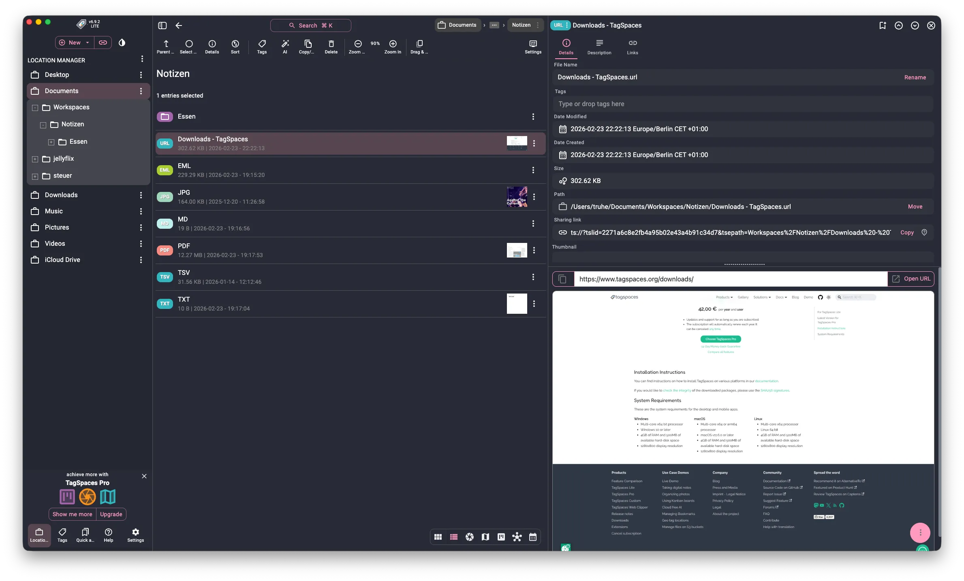The width and height of the screenshot is (964, 581).
Task: Collapse the Workspaces folder
Action: click(x=35, y=108)
